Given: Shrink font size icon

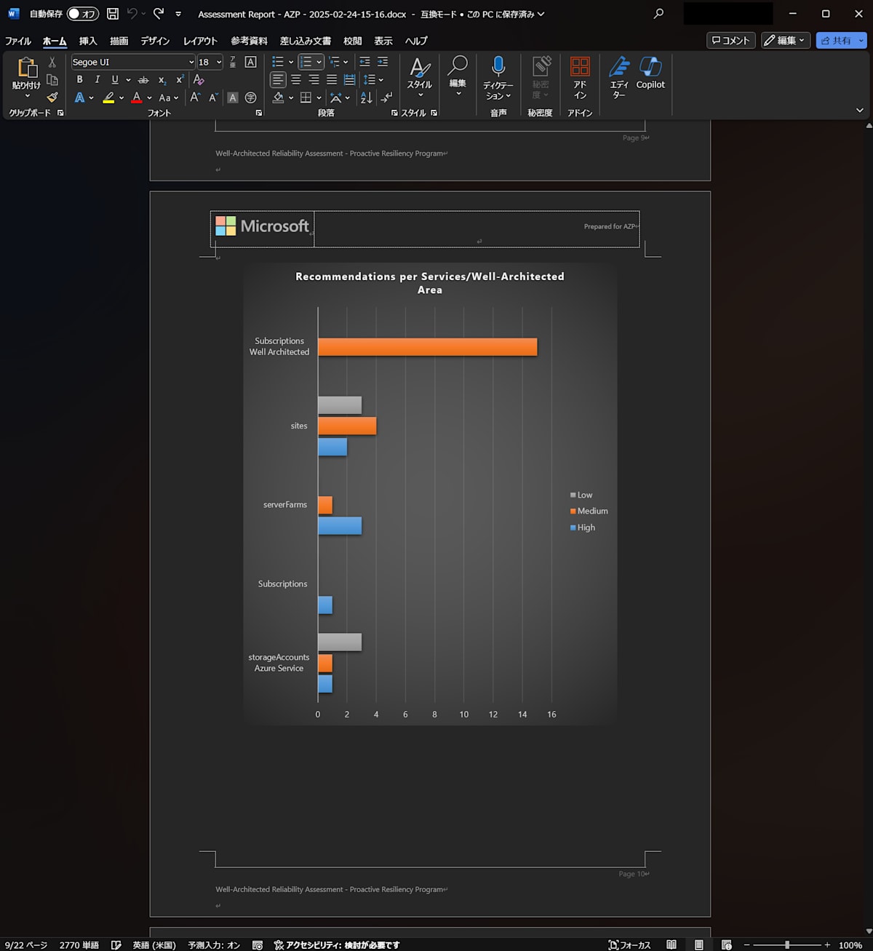Looking at the screenshot, I should click(x=213, y=98).
